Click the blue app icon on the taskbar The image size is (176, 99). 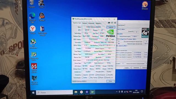point(87,92)
